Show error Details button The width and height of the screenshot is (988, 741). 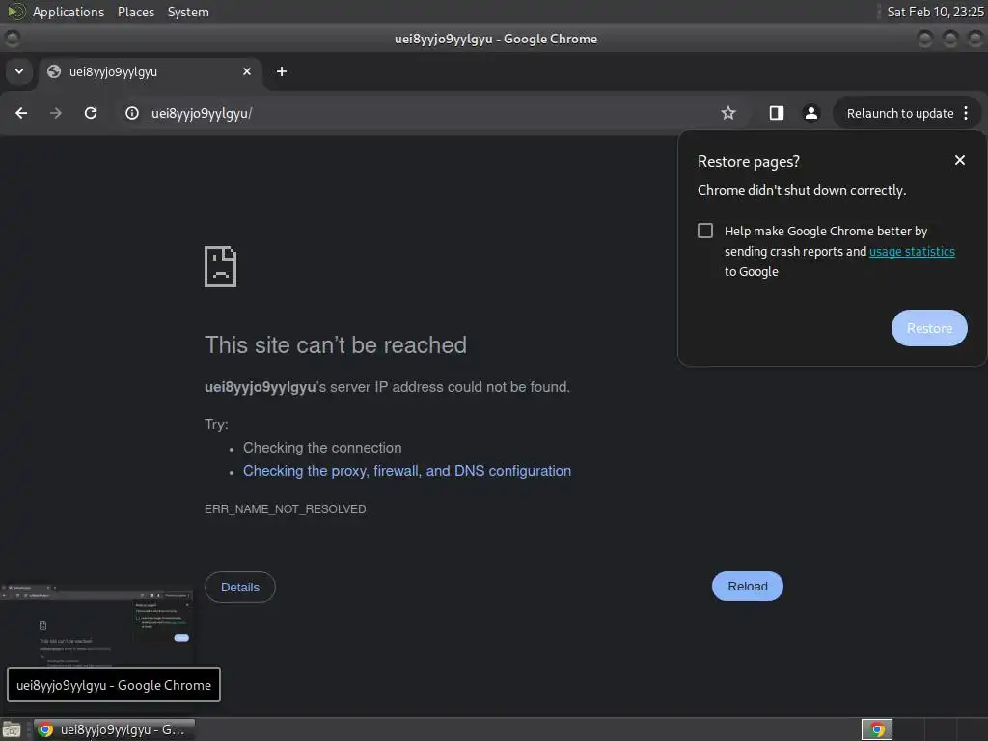tap(240, 587)
